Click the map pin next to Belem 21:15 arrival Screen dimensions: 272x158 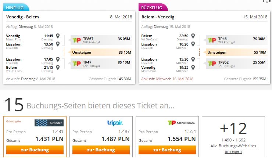point(58,67)
